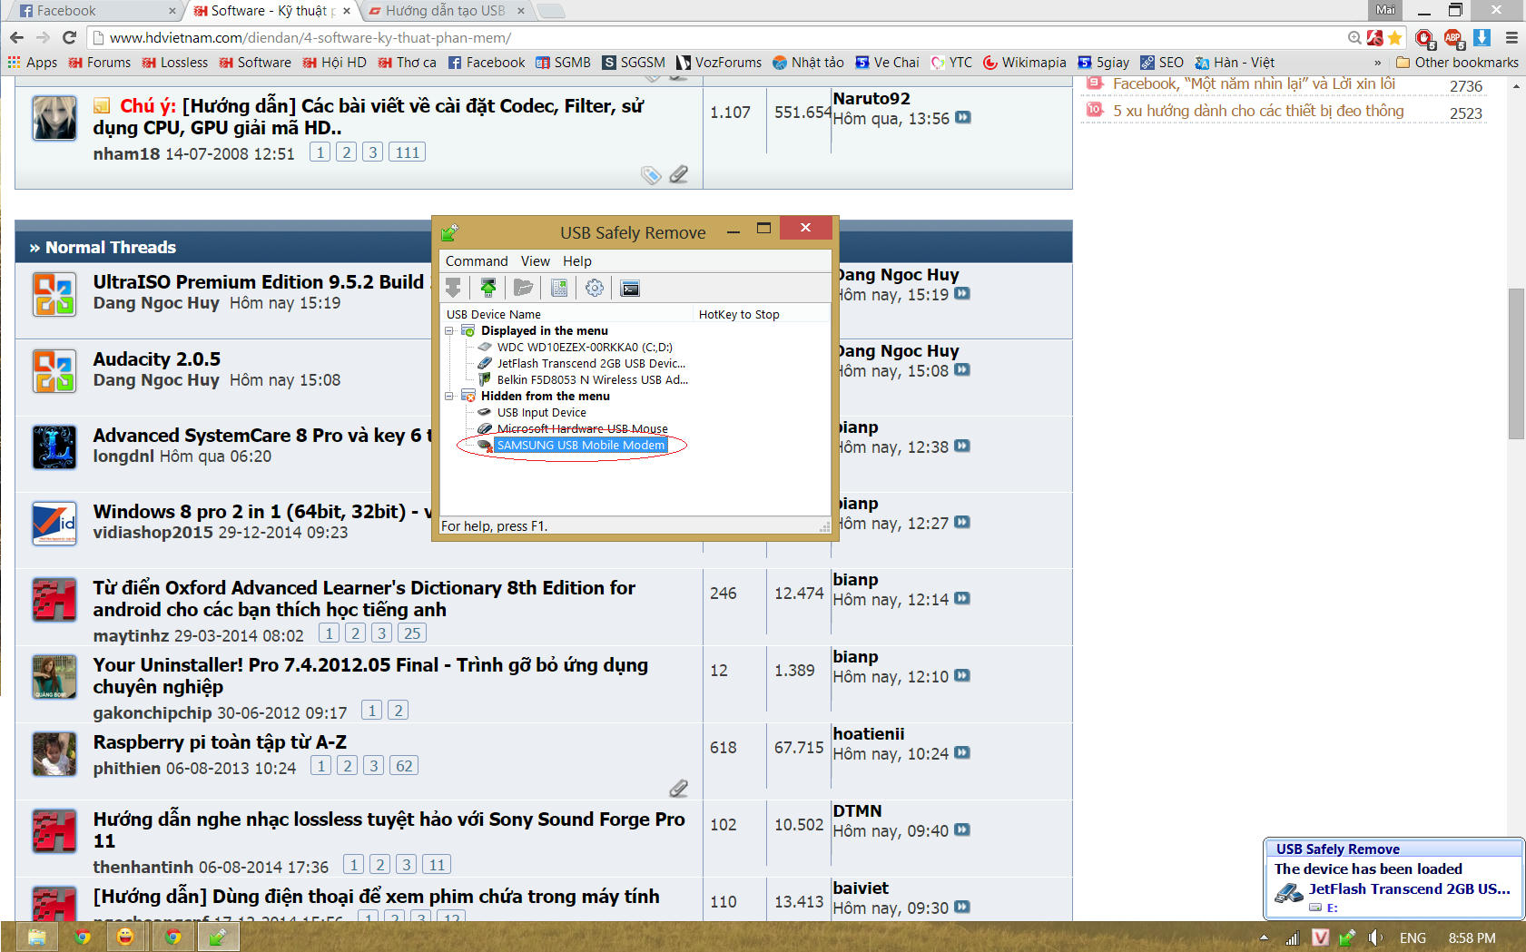Go to last post by Naruto92
The height and width of the screenshot is (952, 1526).
[963, 118]
